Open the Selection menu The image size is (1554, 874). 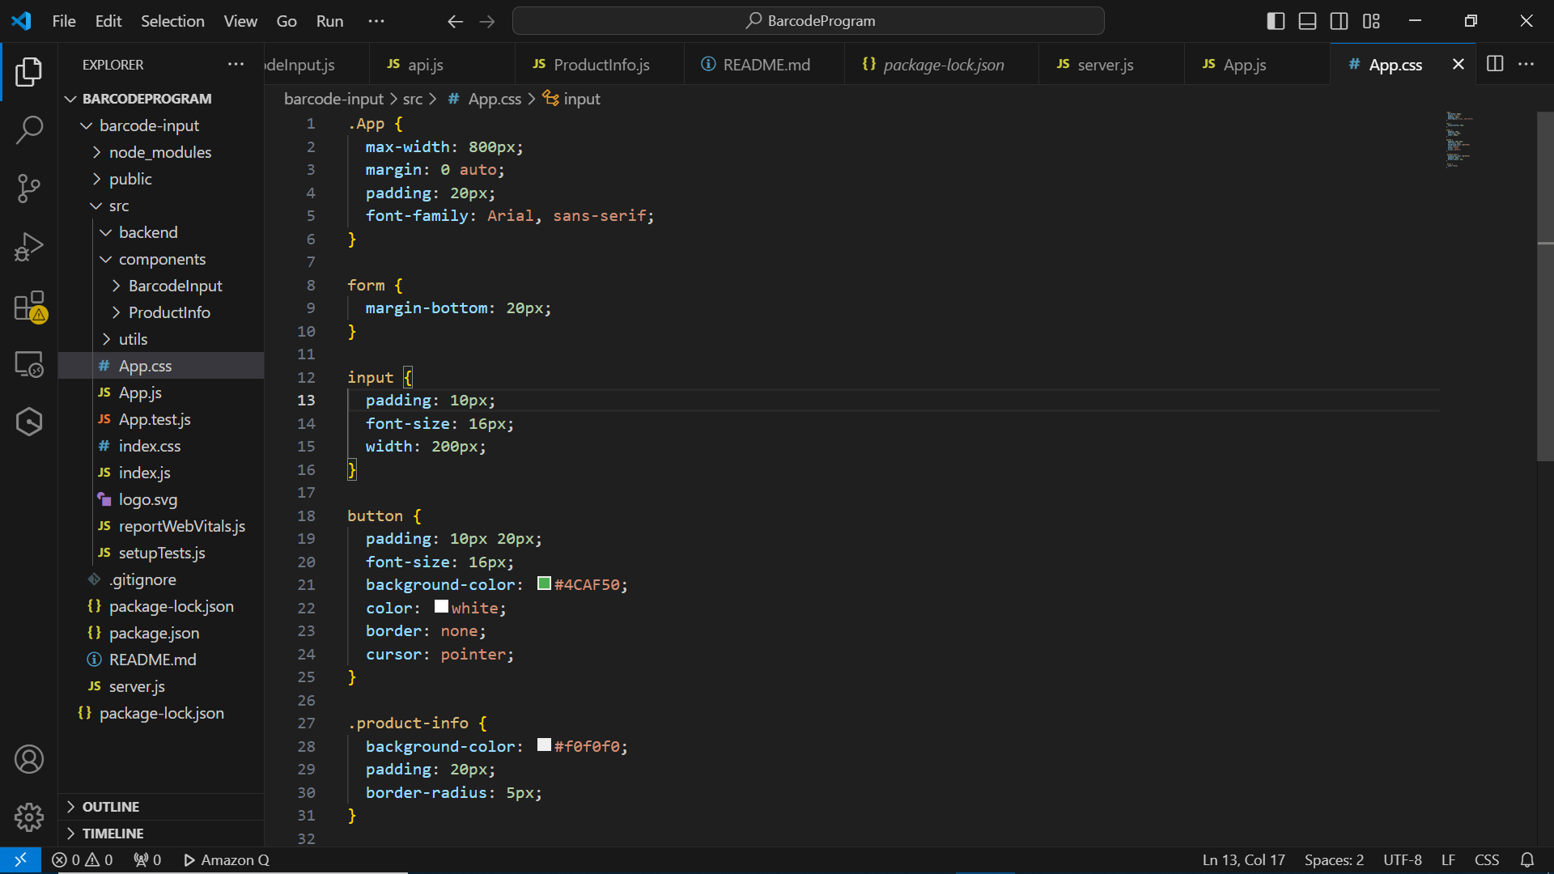(172, 21)
